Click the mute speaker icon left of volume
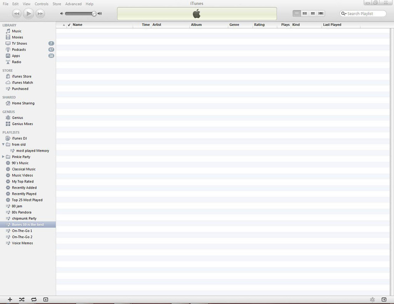This screenshot has width=394, height=304. tap(62, 13)
